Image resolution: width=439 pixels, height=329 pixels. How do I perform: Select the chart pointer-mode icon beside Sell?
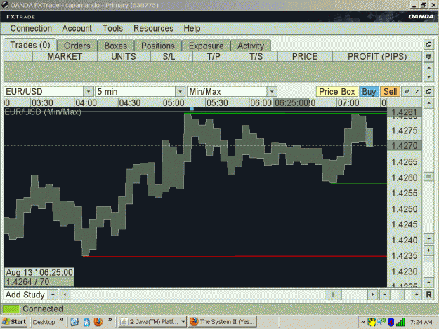407,92
